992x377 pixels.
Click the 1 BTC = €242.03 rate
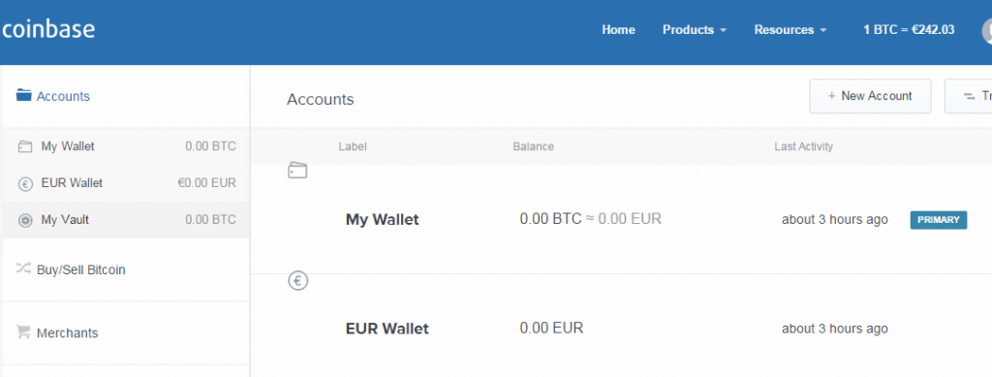(x=909, y=30)
